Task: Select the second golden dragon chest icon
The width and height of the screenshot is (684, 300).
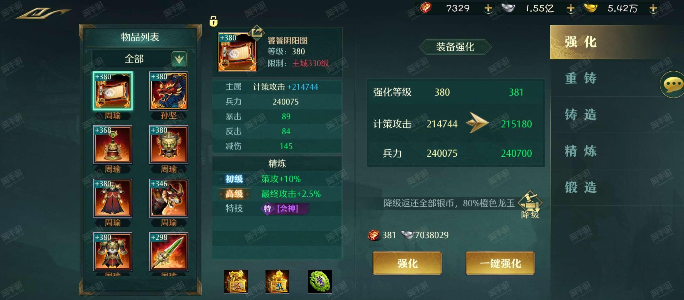Action: pos(277,282)
